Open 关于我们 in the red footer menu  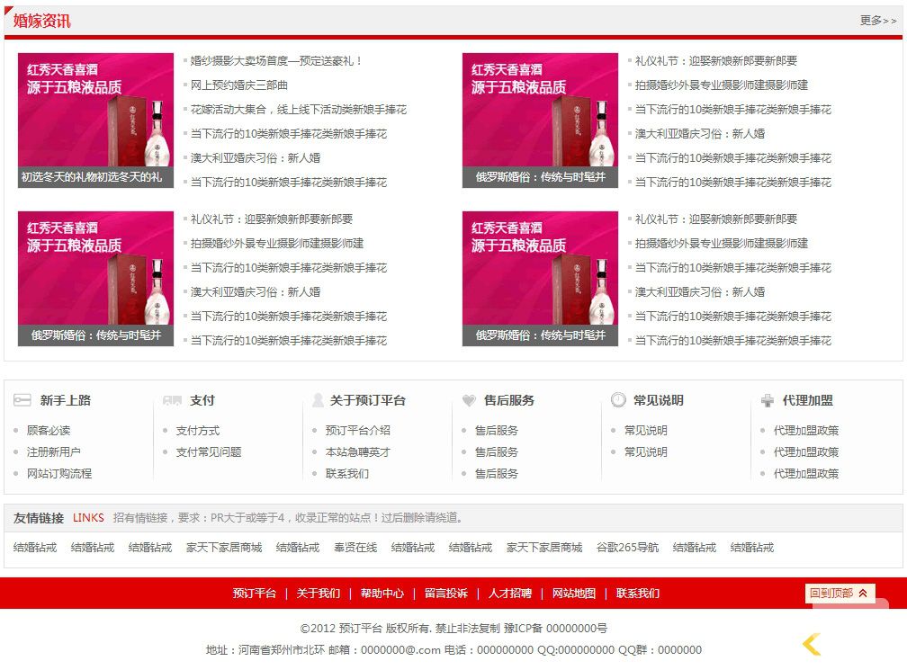click(319, 594)
